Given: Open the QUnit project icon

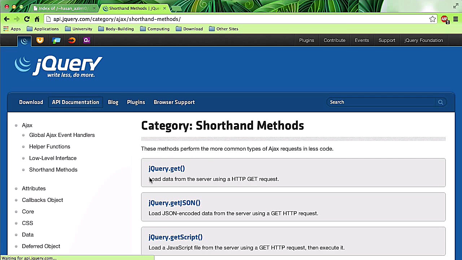Looking at the screenshot, I should click(x=87, y=40).
